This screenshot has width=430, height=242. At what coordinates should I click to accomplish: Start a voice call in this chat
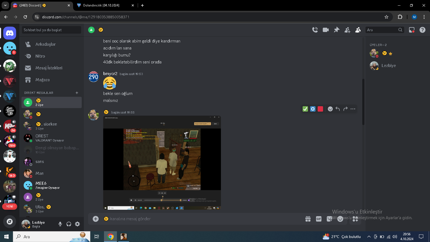point(315,30)
